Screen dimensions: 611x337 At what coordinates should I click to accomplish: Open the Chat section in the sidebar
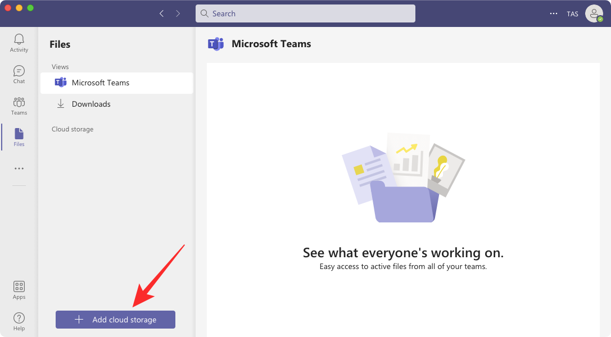pyautogui.click(x=19, y=74)
